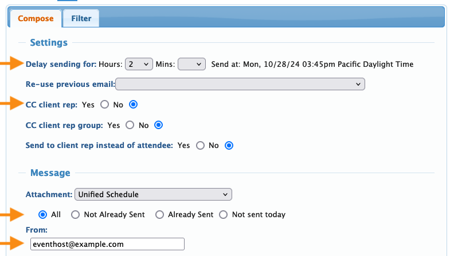Open the Attachment Unified Schedule dropdown
The width and height of the screenshot is (454, 256).
(x=153, y=194)
